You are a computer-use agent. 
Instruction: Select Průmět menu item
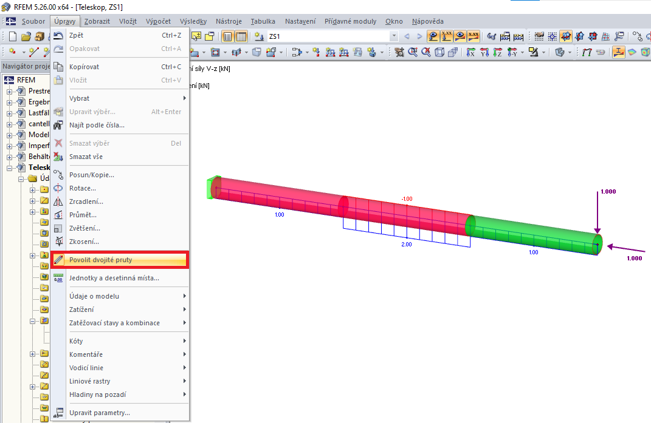click(x=120, y=215)
